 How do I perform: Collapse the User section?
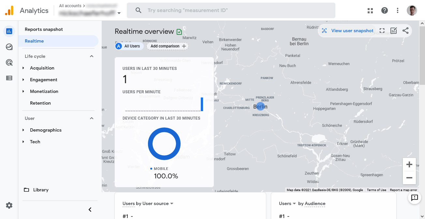coord(92,118)
